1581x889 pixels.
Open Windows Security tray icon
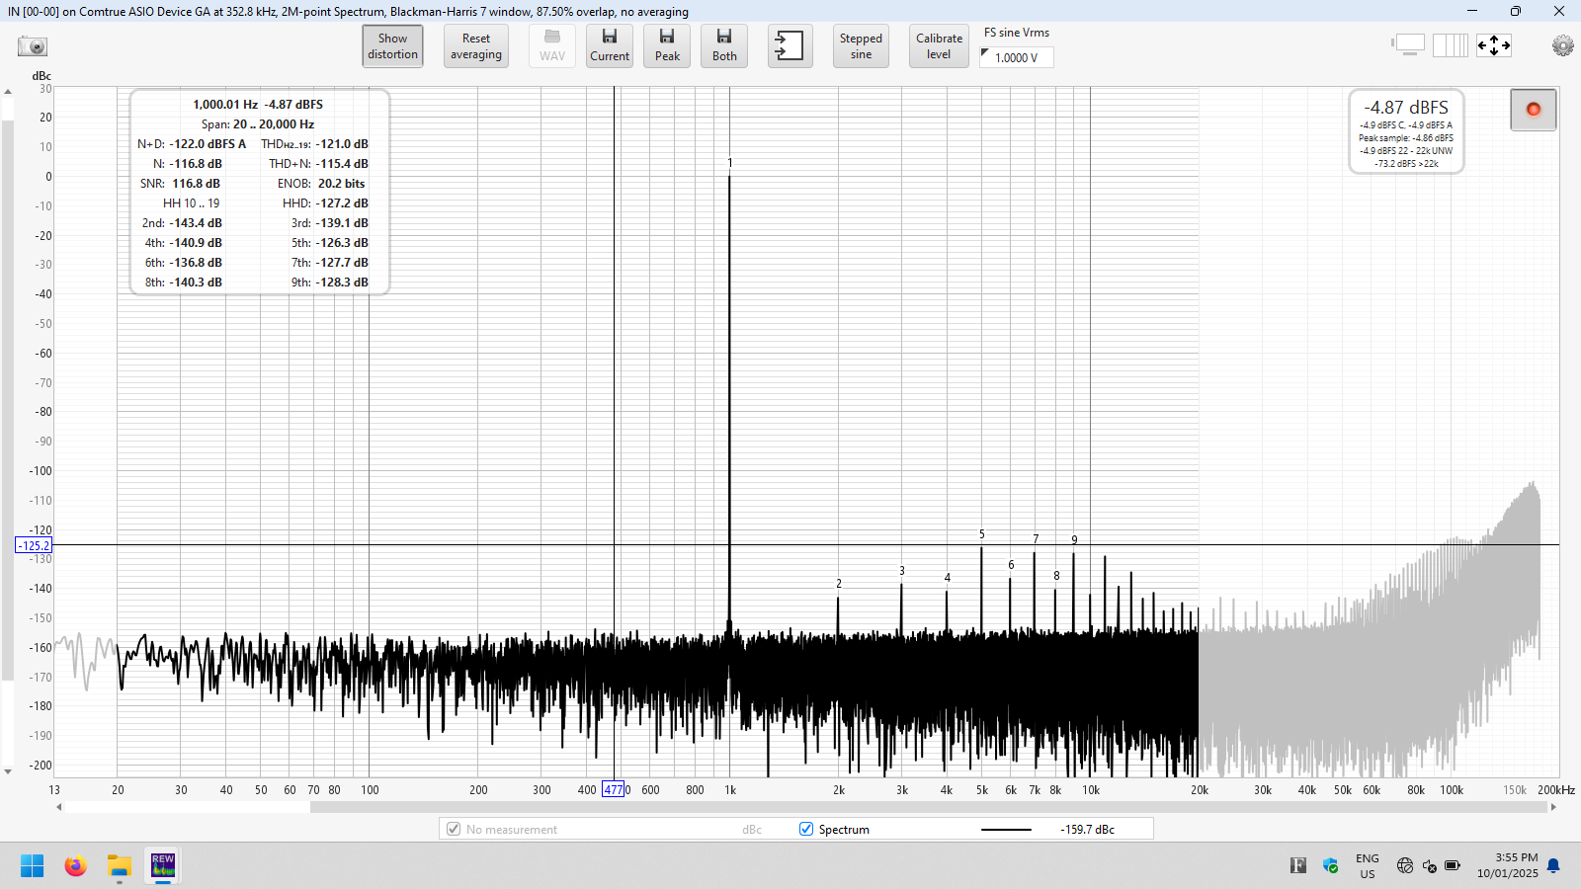tap(1331, 866)
